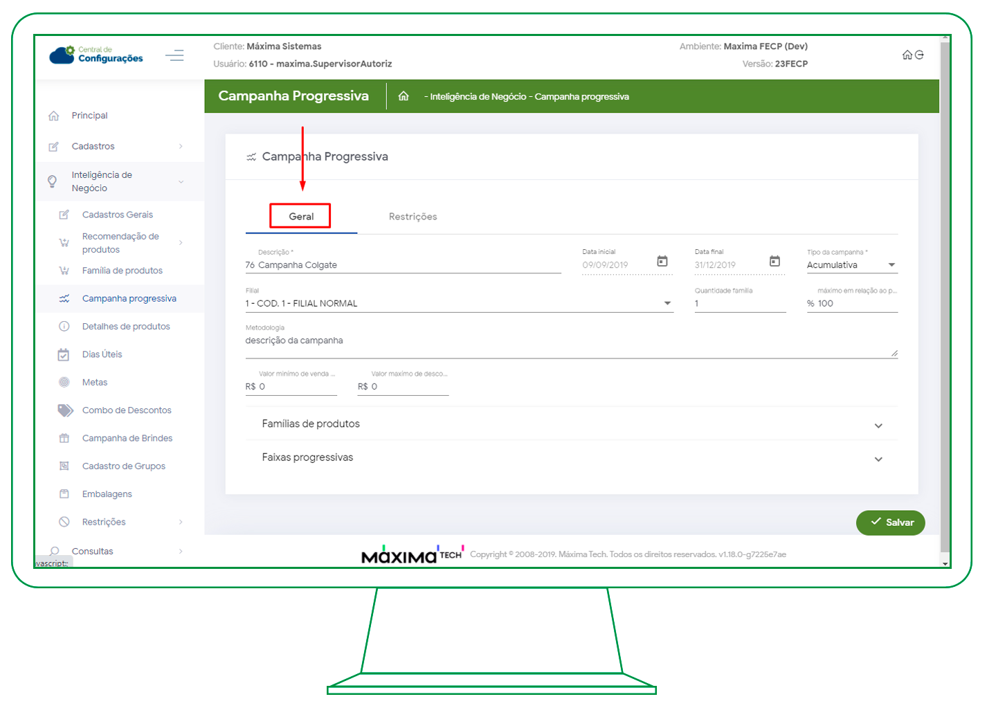Open the Data inicial calendar picker
Image resolution: width=987 pixels, height=708 pixels.
[662, 261]
